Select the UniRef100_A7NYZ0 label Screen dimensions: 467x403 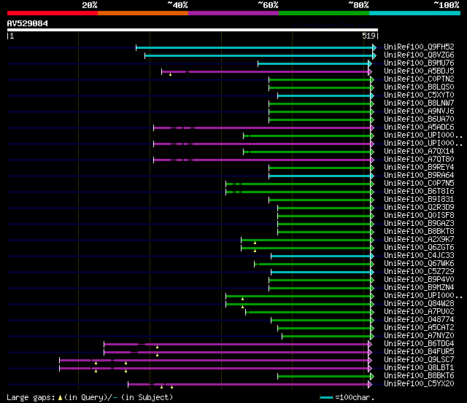[419, 336]
